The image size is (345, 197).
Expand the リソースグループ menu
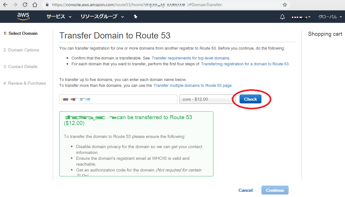click(x=102, y=17)
